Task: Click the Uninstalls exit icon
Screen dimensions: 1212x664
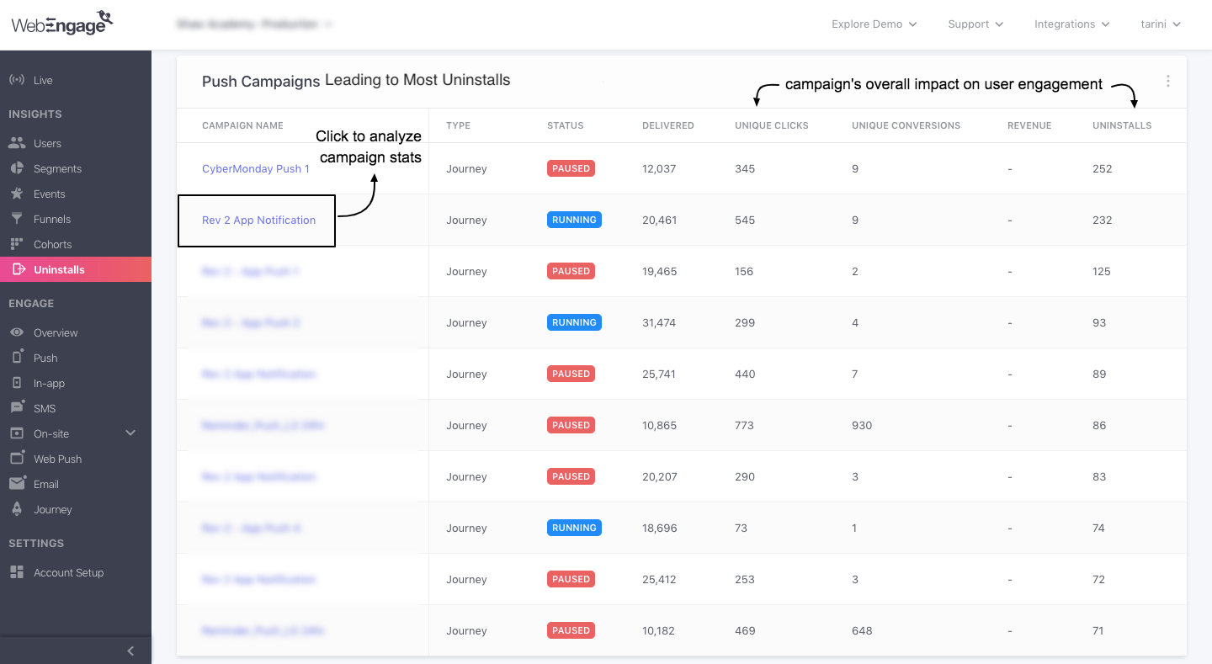Action: pos(19,269)
